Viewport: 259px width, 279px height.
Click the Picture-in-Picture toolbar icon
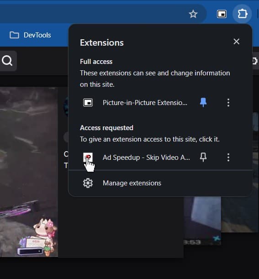pos(222,14)
